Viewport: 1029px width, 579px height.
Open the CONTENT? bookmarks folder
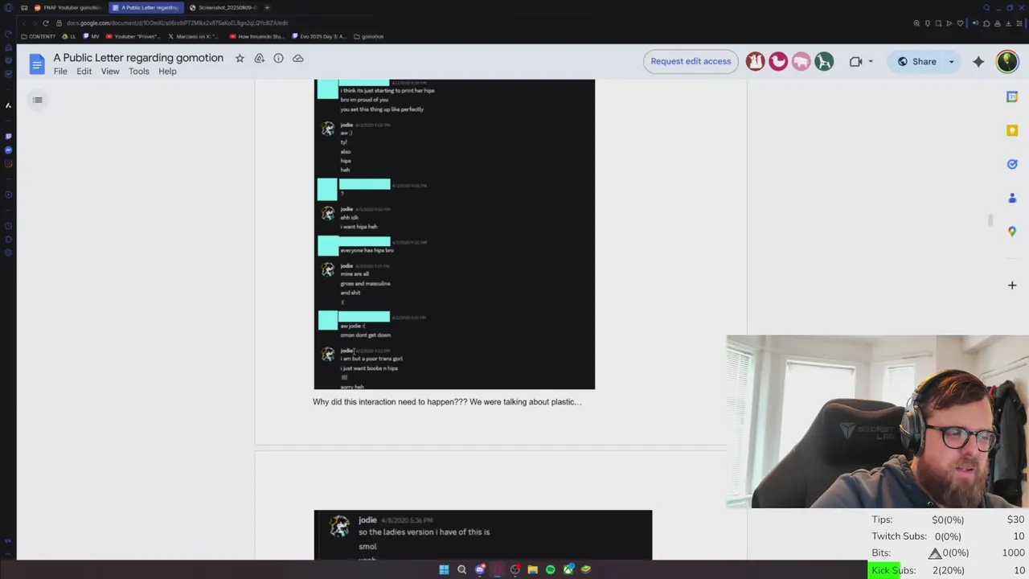(39, 36)
